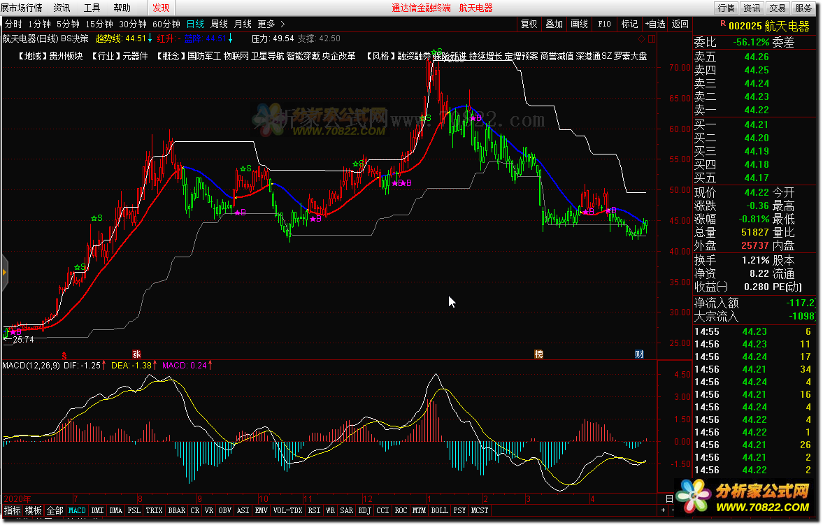
Task: Click the left-edge sidebar expand arrow
Action: click(x=5, y=272)
